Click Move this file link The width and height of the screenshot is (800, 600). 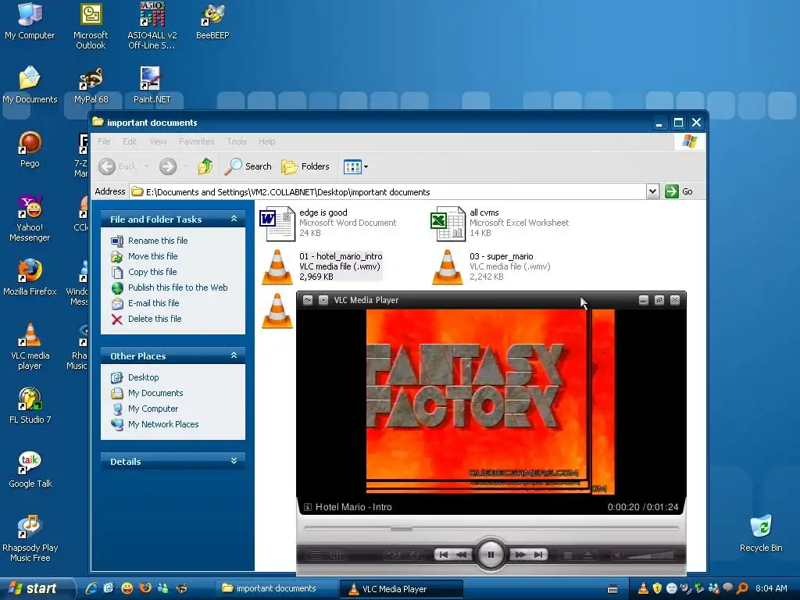(152, 256)
